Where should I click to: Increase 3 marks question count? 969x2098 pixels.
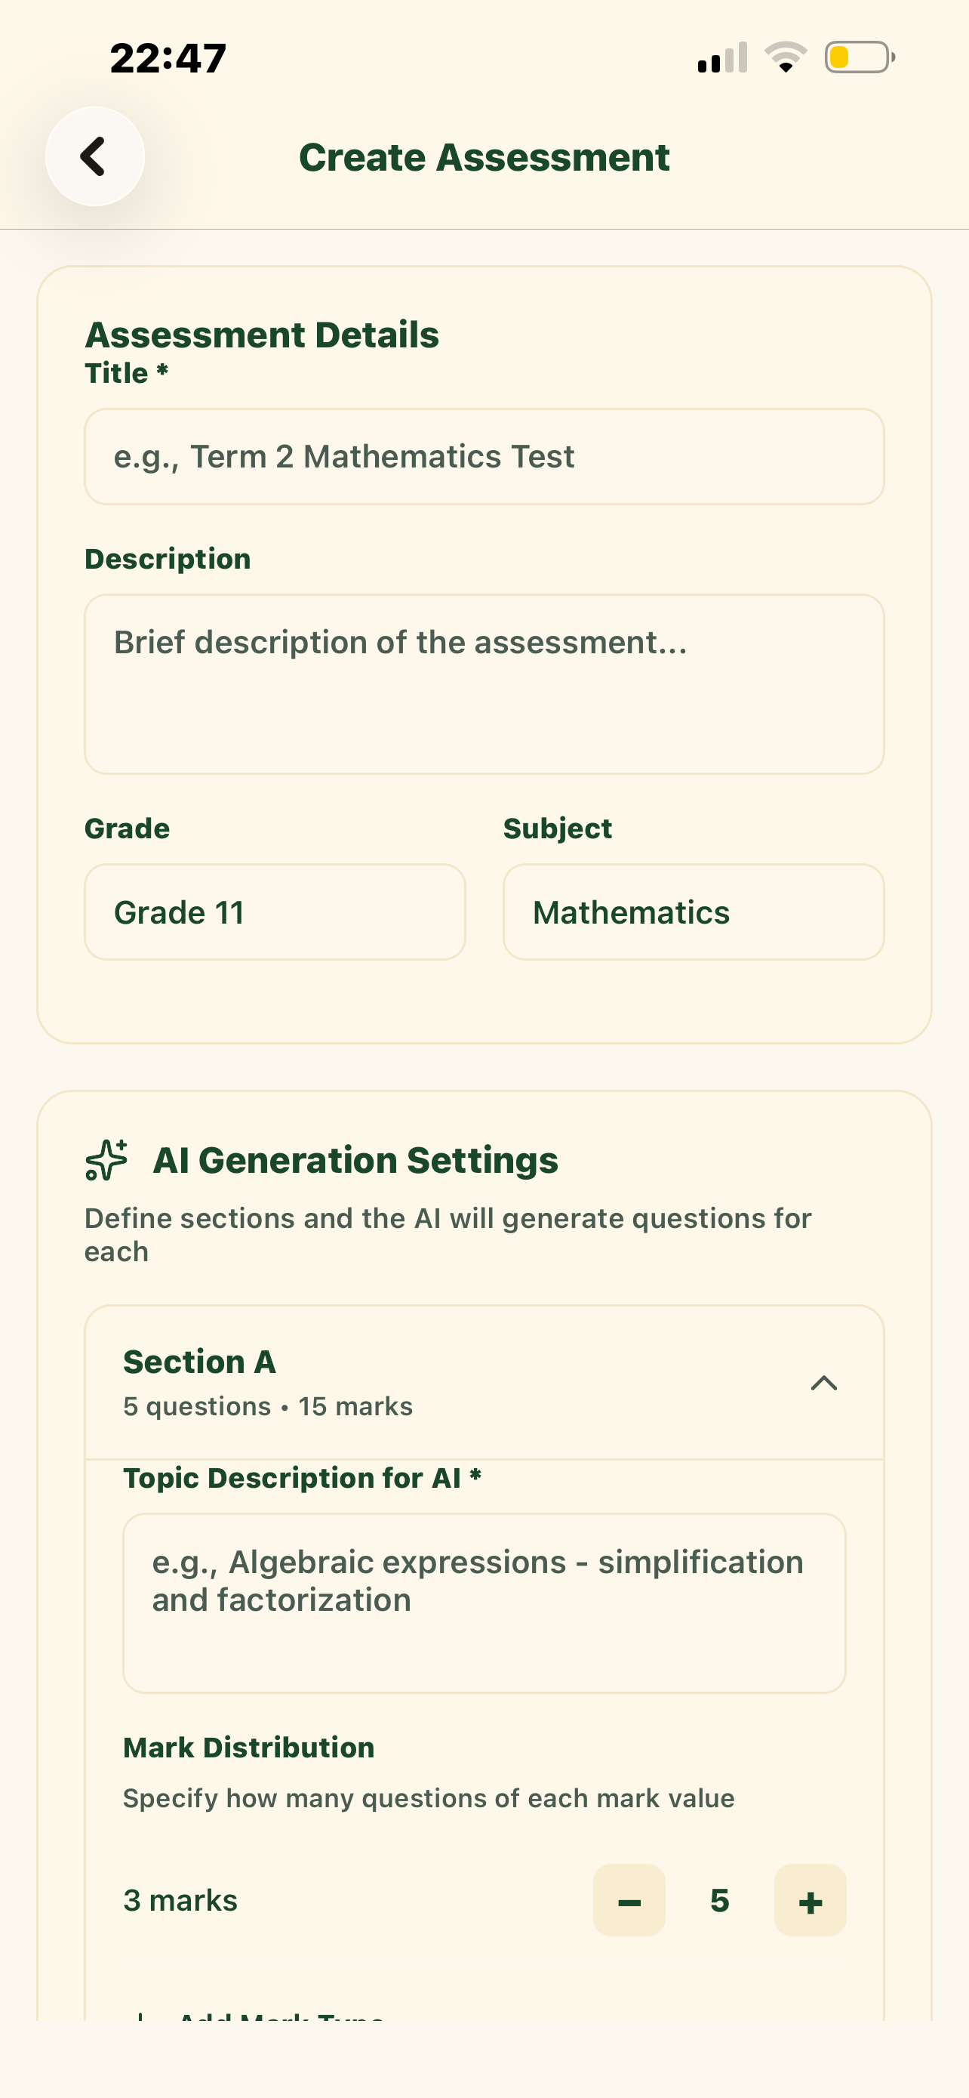coord(810,1900)
